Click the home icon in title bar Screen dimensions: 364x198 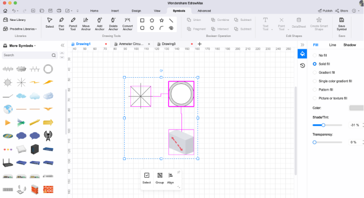(x=5, y=11)
